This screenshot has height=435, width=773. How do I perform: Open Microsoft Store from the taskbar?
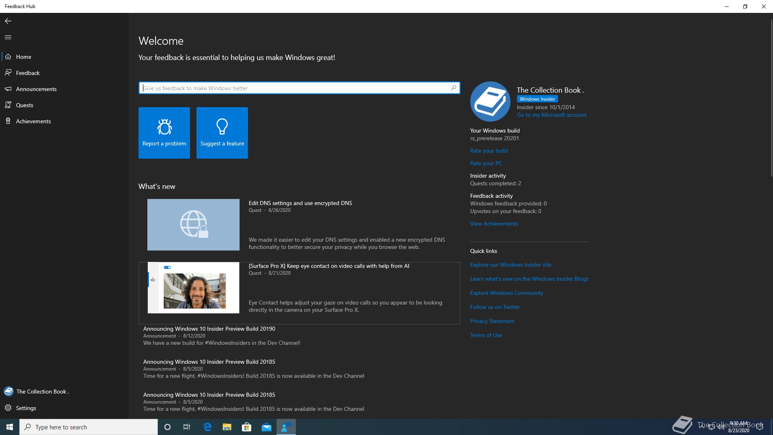pos(247,427)
